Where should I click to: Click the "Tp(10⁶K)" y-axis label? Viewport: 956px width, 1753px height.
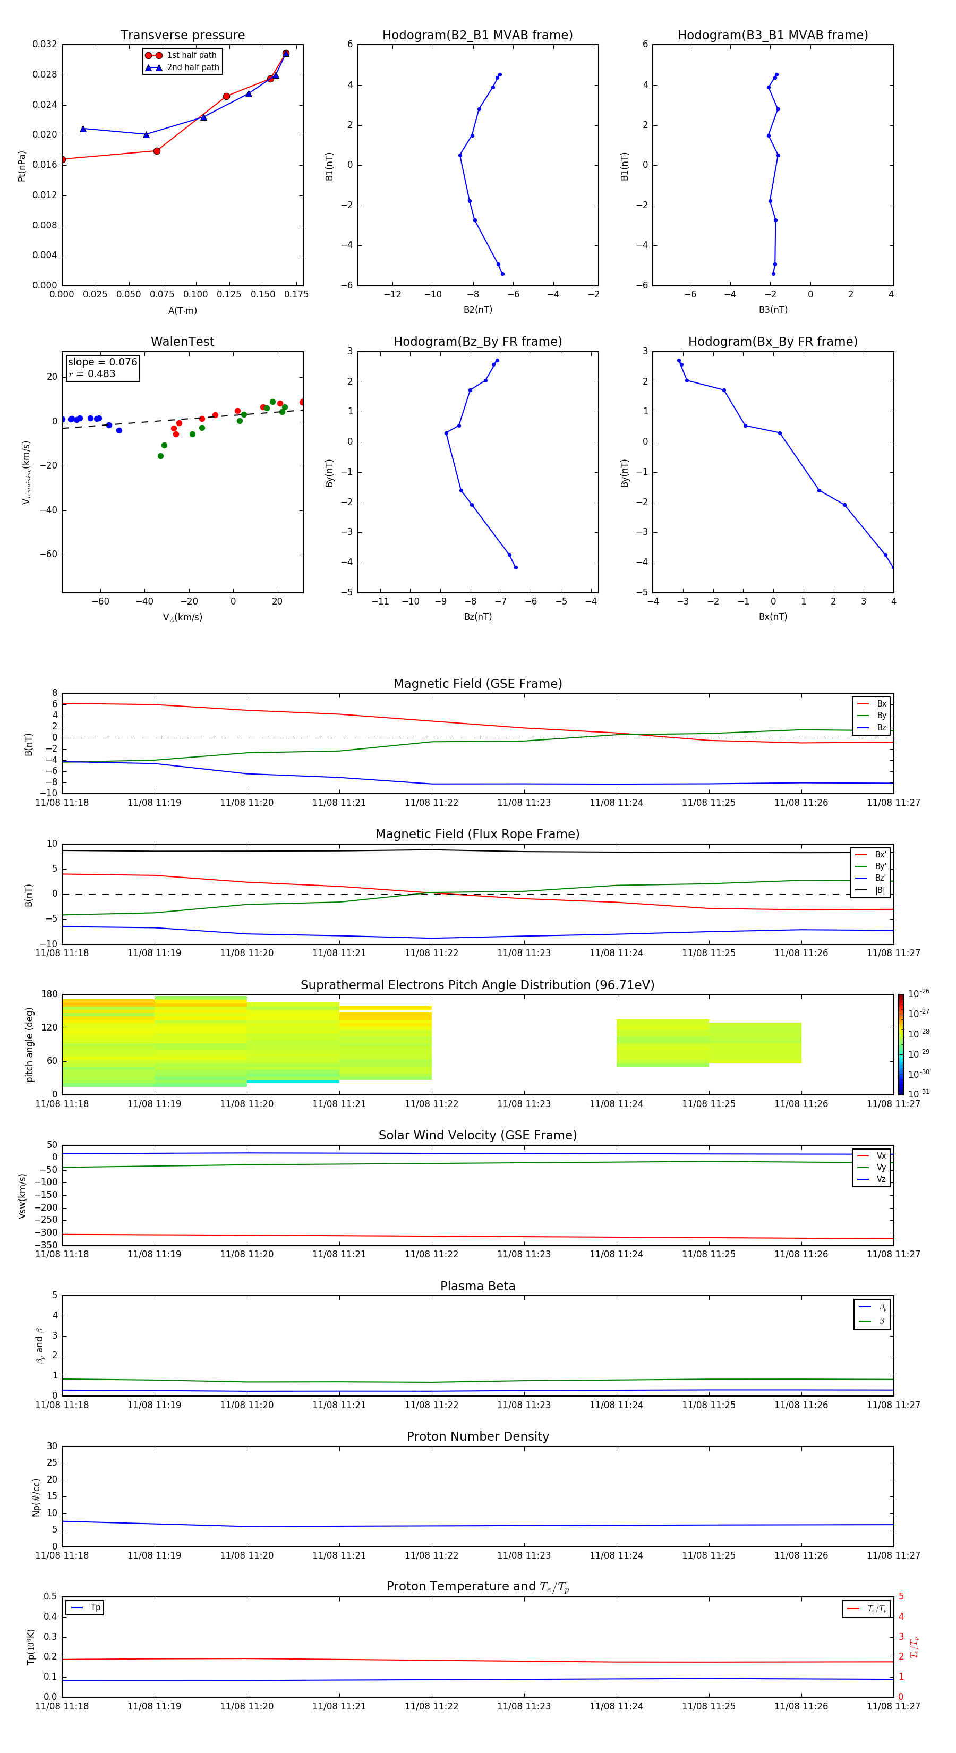[x=31, y=1647]
